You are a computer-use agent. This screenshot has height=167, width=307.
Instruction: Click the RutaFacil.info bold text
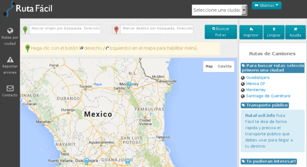point(260,116)
